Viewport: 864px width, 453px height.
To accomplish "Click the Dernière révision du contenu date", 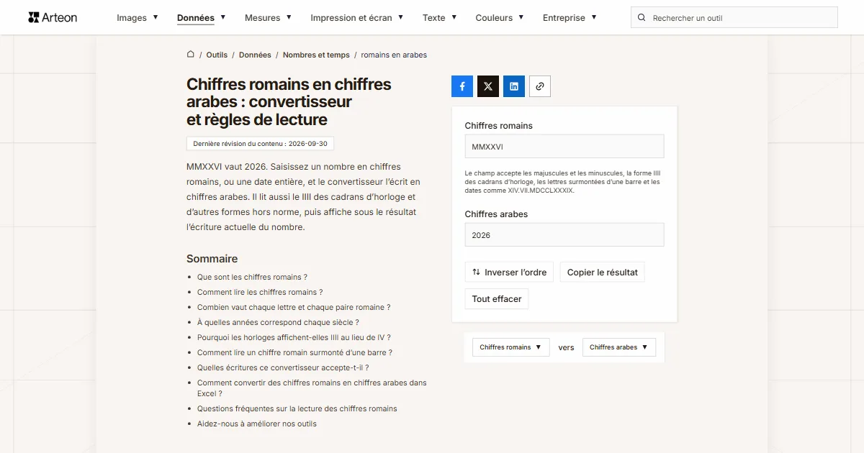I will (x=260, y=144).
